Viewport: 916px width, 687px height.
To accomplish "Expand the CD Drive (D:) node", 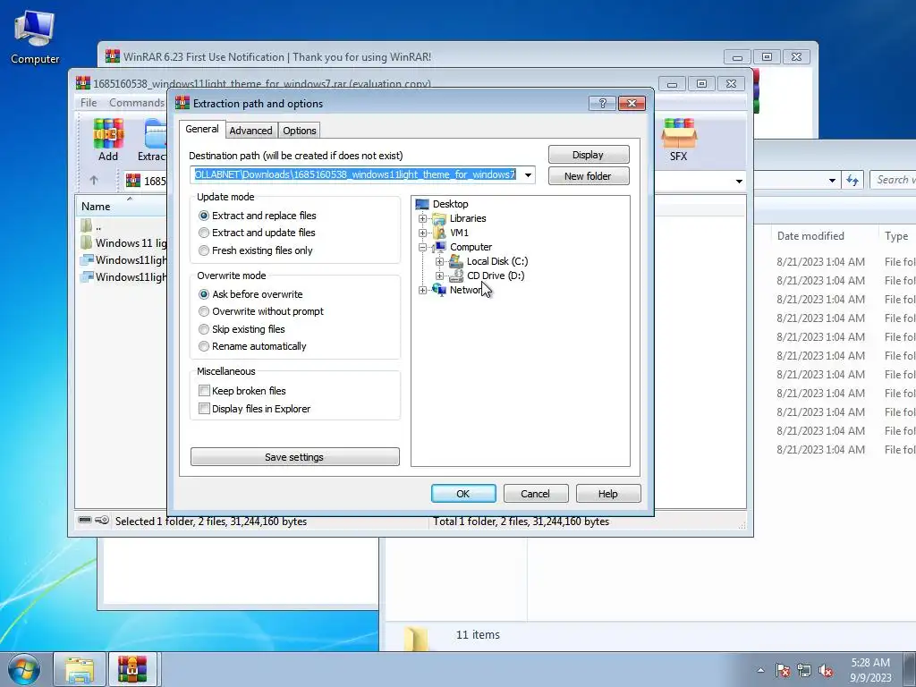I will (x=439, y=276).
